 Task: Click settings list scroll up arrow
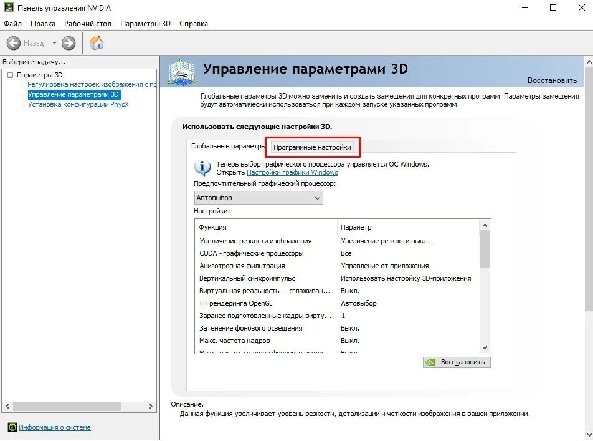point(485,225)
